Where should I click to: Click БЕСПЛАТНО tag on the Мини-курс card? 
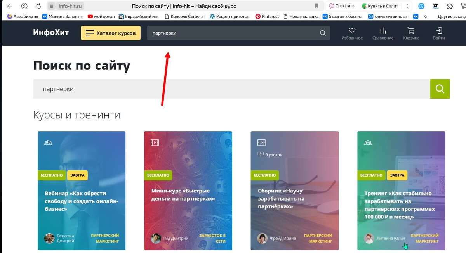(x=158, y=175)
